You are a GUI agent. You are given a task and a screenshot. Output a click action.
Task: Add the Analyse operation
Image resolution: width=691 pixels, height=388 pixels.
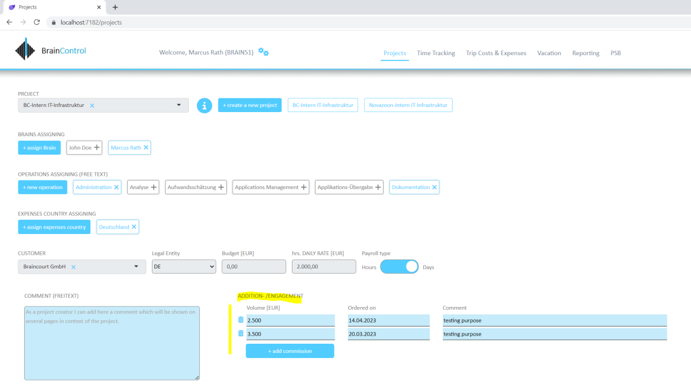[x=154, y=187]
